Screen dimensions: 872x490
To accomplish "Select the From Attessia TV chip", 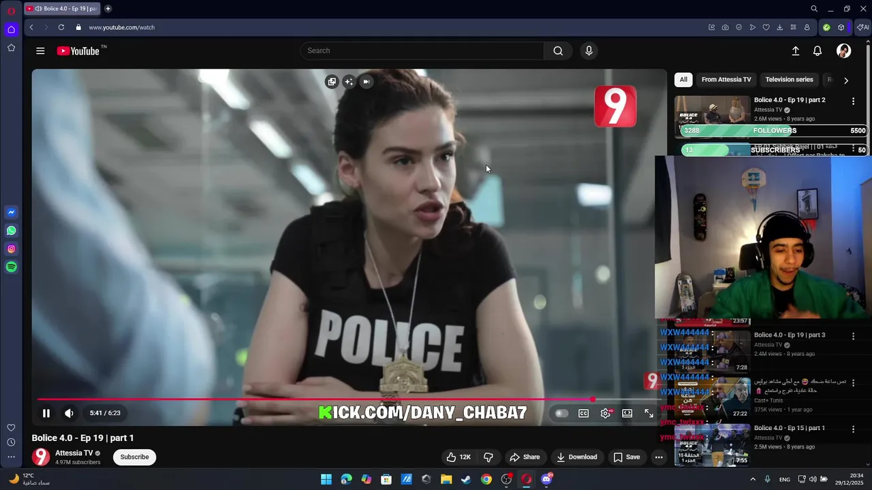I will pos(726,80).
